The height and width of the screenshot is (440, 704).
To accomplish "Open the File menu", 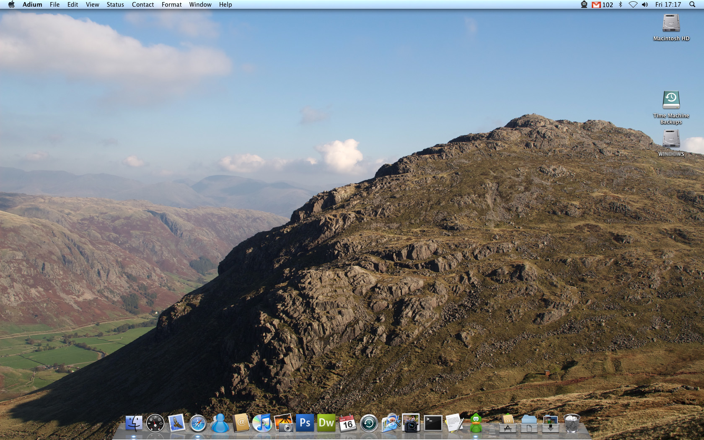I will (54, 5).
